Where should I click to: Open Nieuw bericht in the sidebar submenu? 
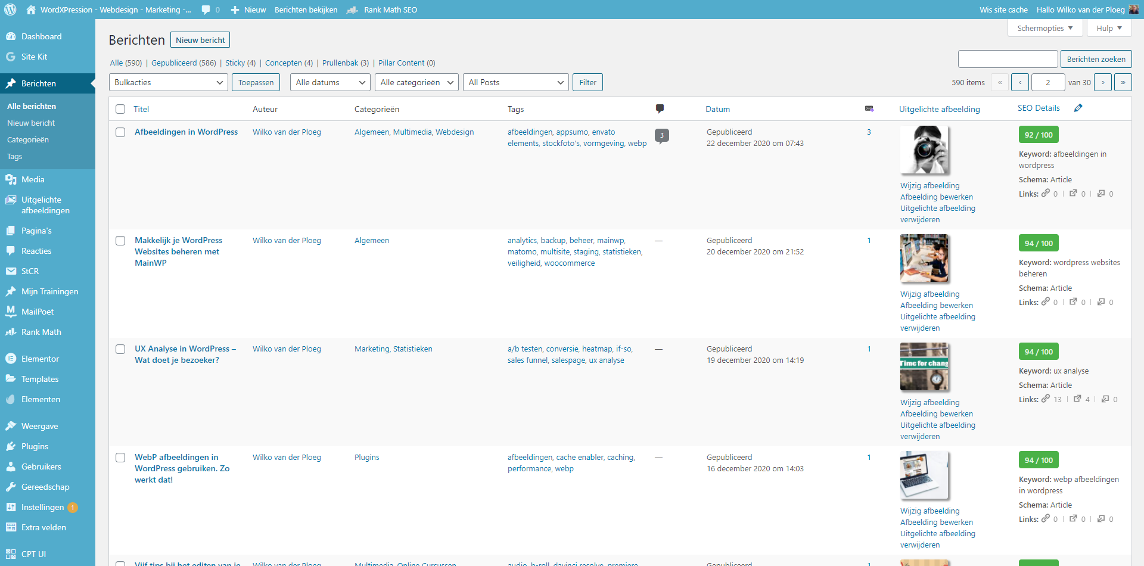[x=31, y=123]
